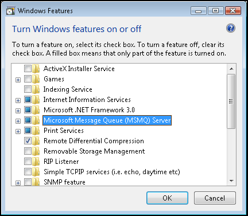Expand the Microsoft Message Queue (MSMQ) Server node
248x216 pixels.
coord(18,121)
